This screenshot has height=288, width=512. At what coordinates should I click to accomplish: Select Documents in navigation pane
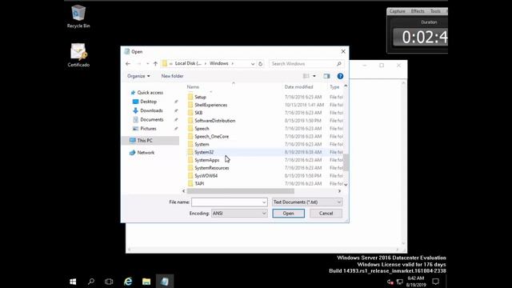152,119
